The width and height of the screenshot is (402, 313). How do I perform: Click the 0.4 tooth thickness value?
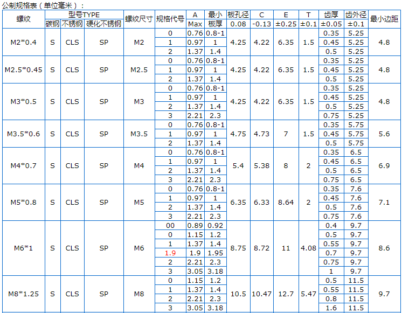[331, 226]
